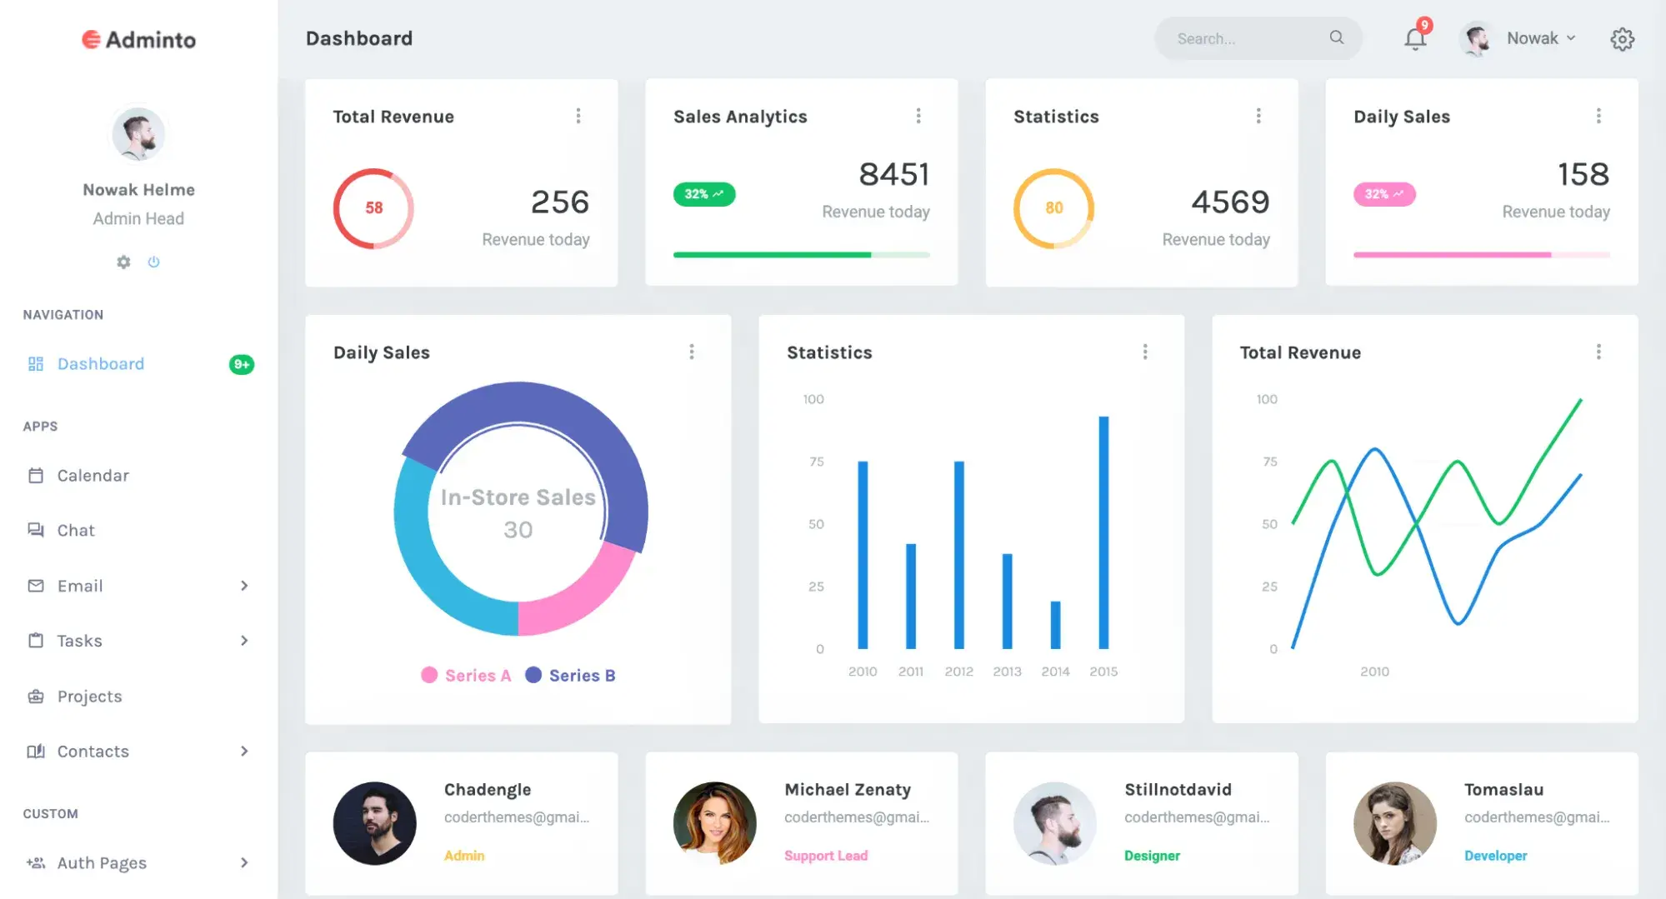
Task: Toggle Series B in chart legend
Action: 571,675
